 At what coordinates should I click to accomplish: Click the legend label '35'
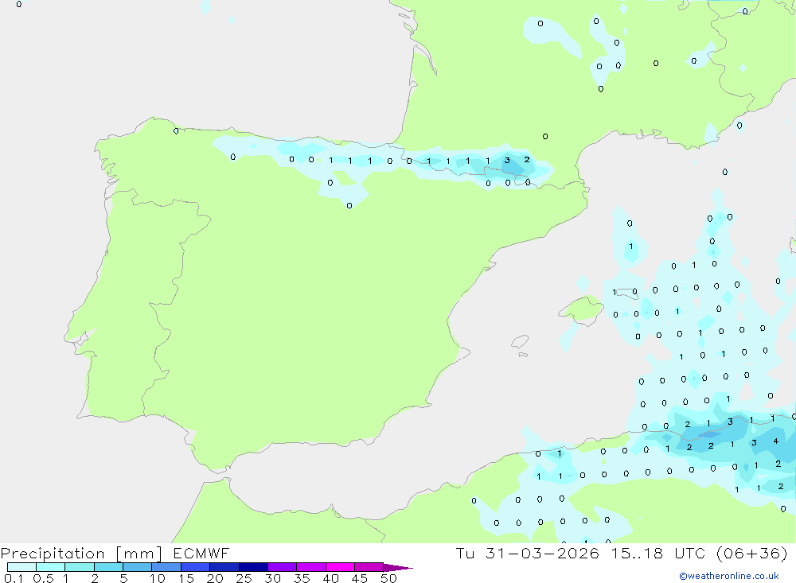pyautogui.click(x=302, y=578)
